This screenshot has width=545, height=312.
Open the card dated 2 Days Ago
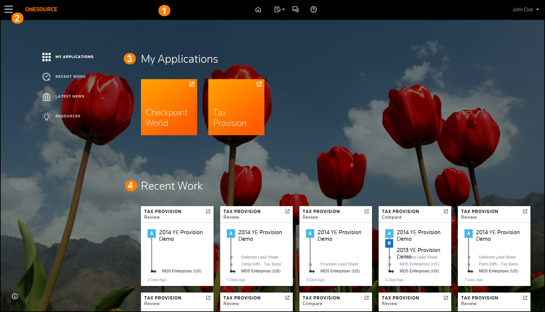coord(177,246)
